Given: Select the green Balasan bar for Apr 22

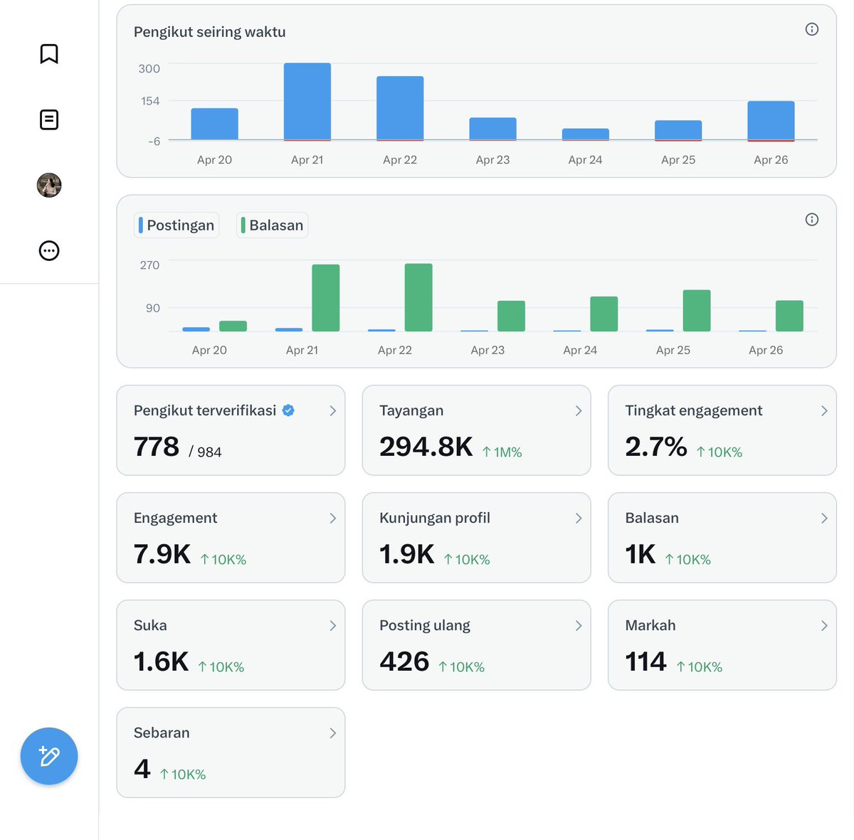Looking at the screenshot, I should pyautogui.click(x=418, y=297).
